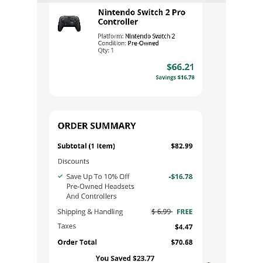Select the $66.21 item price
Image resolution: width=263 pixels, height=263 pixels.
(x=180, y=67)
